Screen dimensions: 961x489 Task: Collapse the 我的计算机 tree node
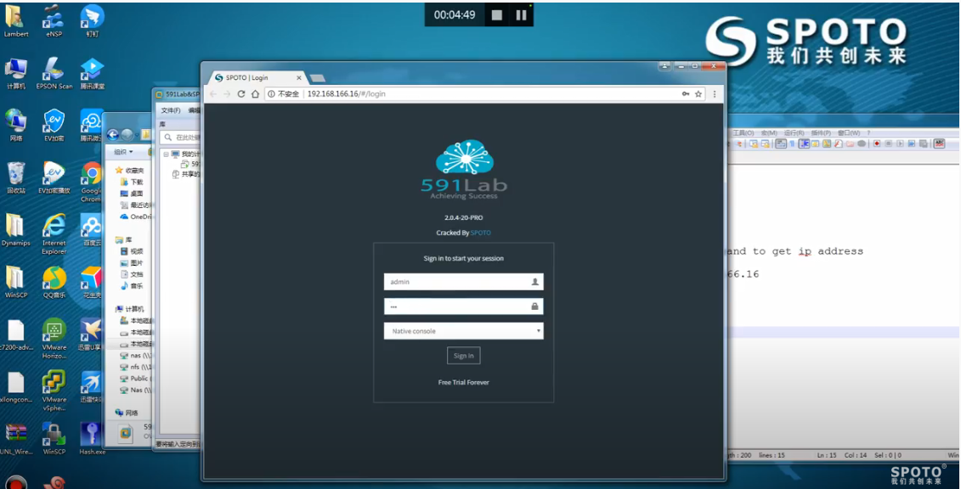pyautogui.click(x=166, y=155)
